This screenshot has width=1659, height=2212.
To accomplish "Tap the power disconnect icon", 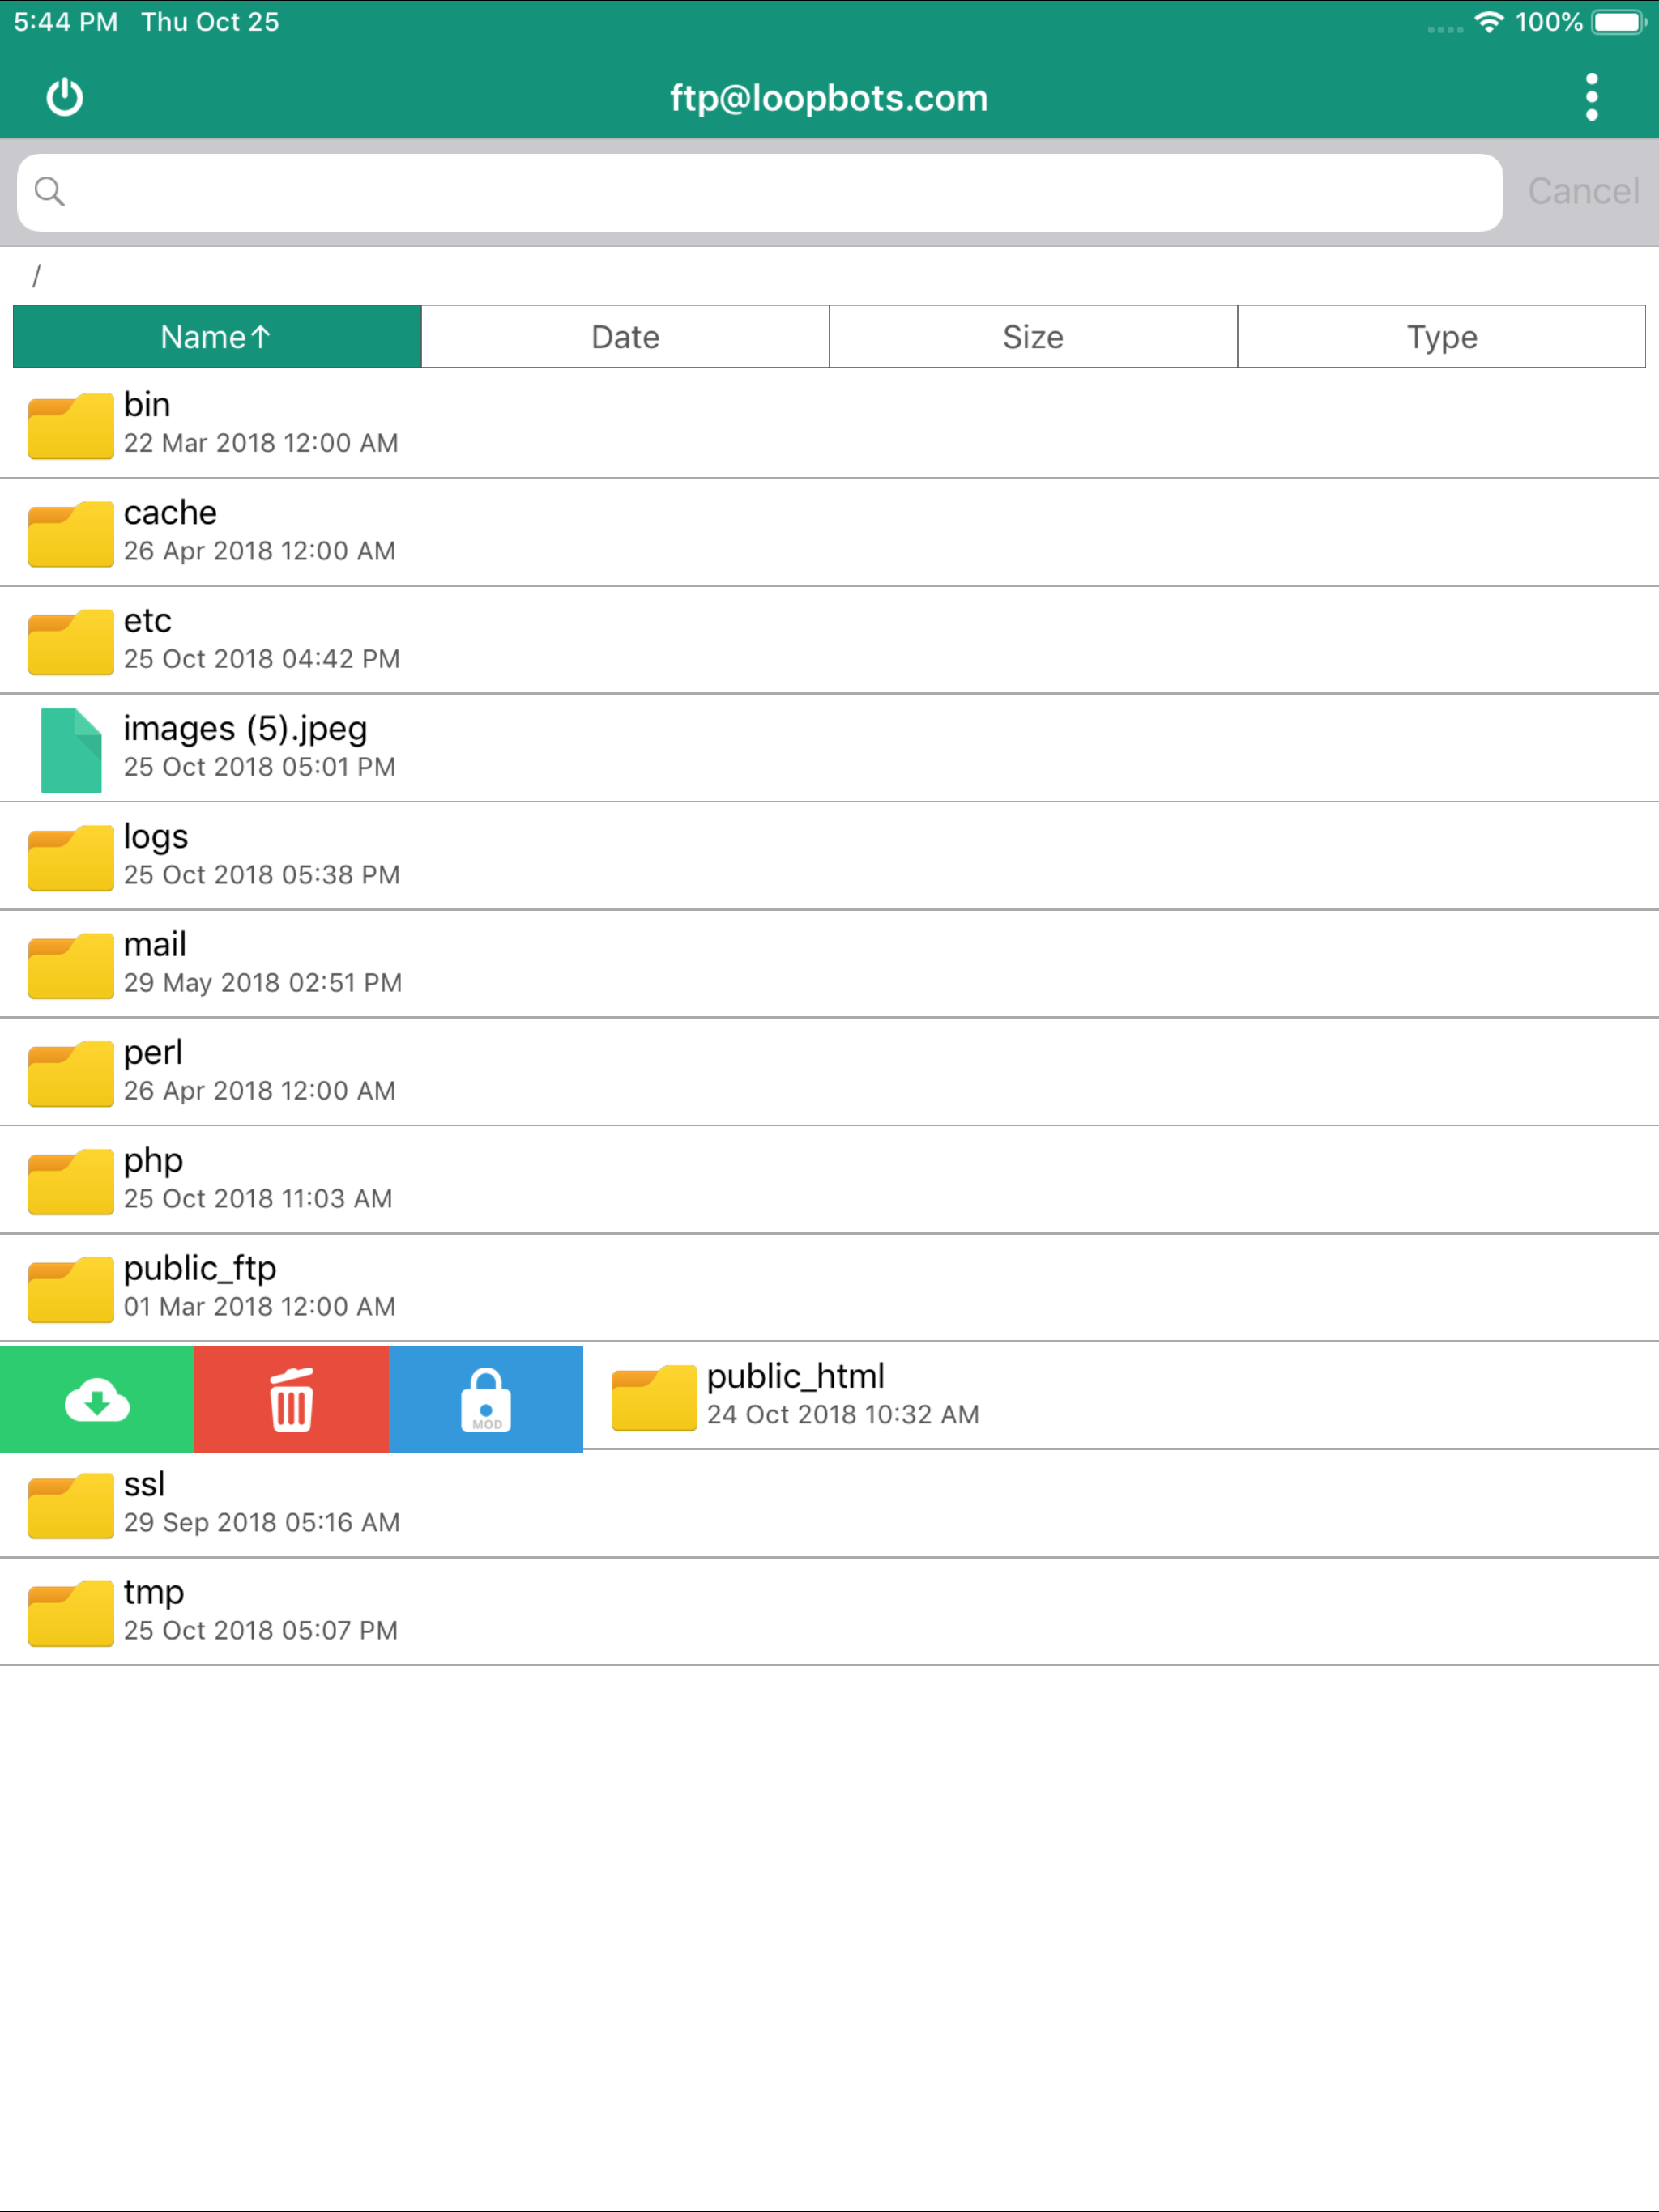I will [65, 97].
